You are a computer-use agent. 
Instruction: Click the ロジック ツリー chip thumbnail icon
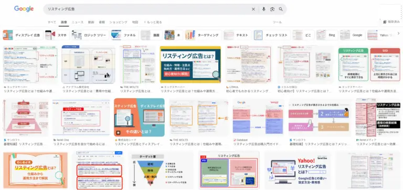(x=77, y=35)
